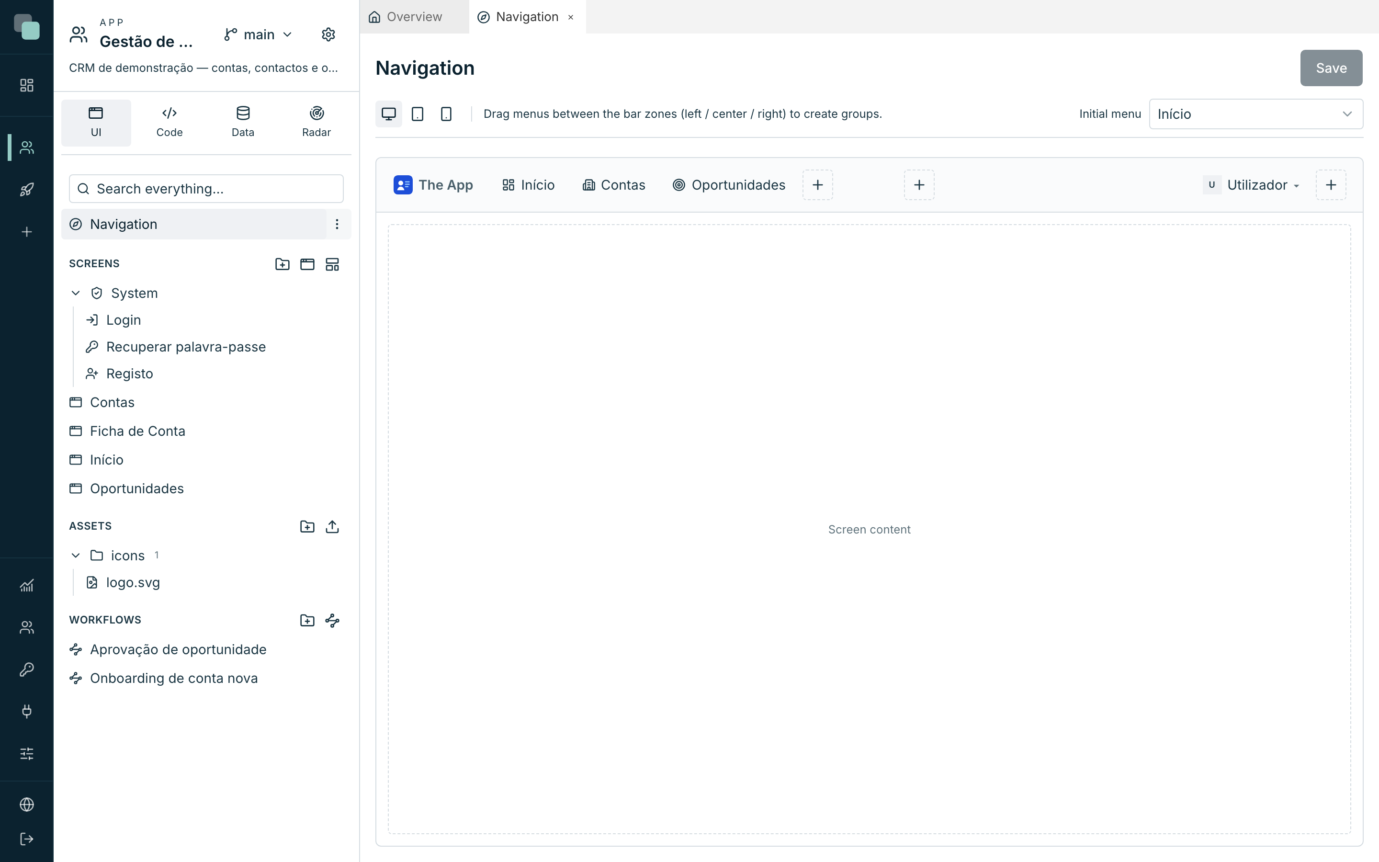Viewport: 1379px width, 862px height.
Task: Collapse the System folder
Action: tap(75, 293)
